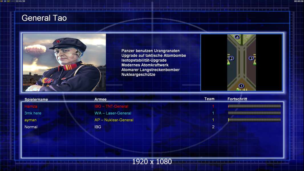Click the IBG army of Normal player
Viewport: 304px width, 171px height.
tap(98, 127)
